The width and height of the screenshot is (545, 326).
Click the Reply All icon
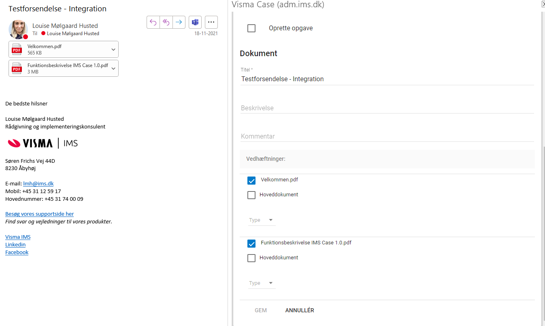[166, 22]
